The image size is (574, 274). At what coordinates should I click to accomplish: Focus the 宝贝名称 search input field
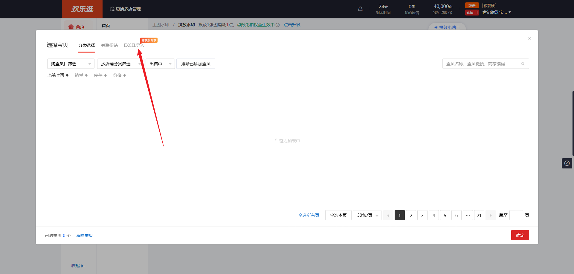pyautogui.click(x=481, y=64)
